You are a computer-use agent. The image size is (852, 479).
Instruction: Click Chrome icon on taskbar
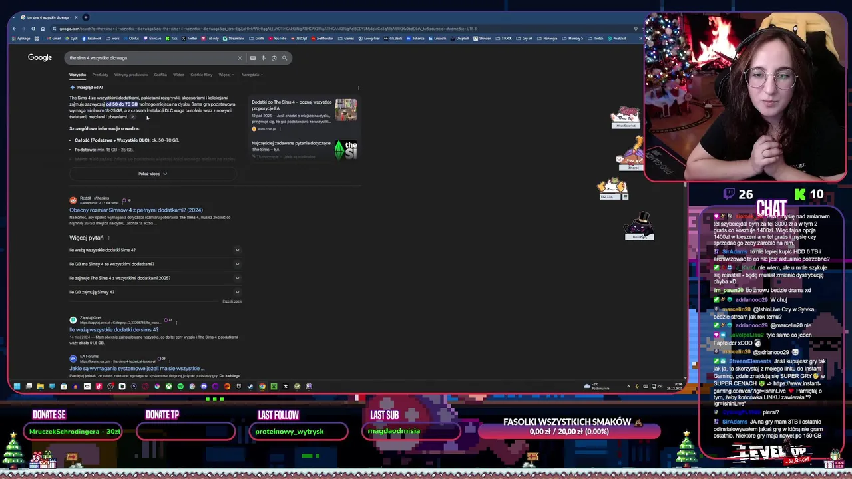click(262, 386)
